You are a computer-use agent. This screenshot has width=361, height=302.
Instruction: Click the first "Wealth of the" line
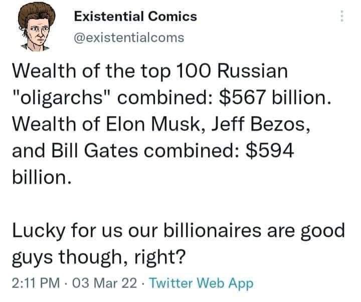coord(65,71)
